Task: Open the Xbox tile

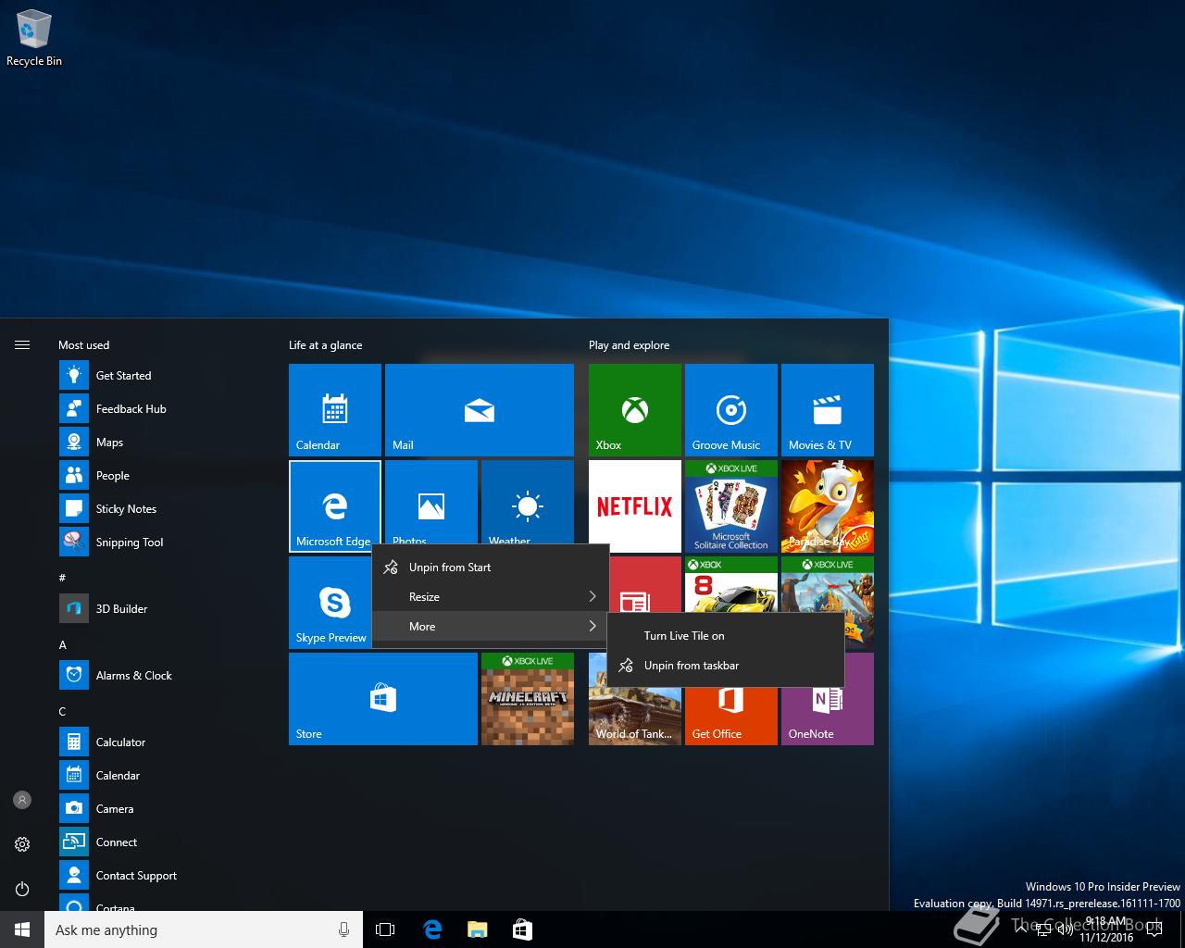Action: (635, 410)
